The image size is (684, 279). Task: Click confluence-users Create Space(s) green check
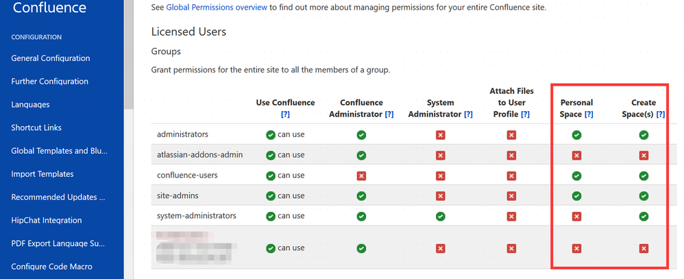(x=644, y=175)
